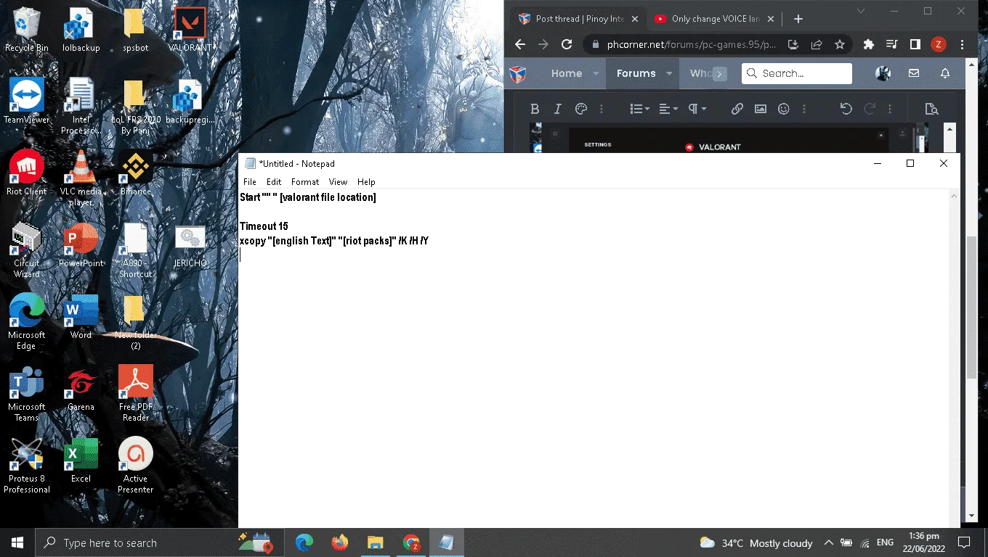Open Firefox from the taskbar

pos(339,542)
